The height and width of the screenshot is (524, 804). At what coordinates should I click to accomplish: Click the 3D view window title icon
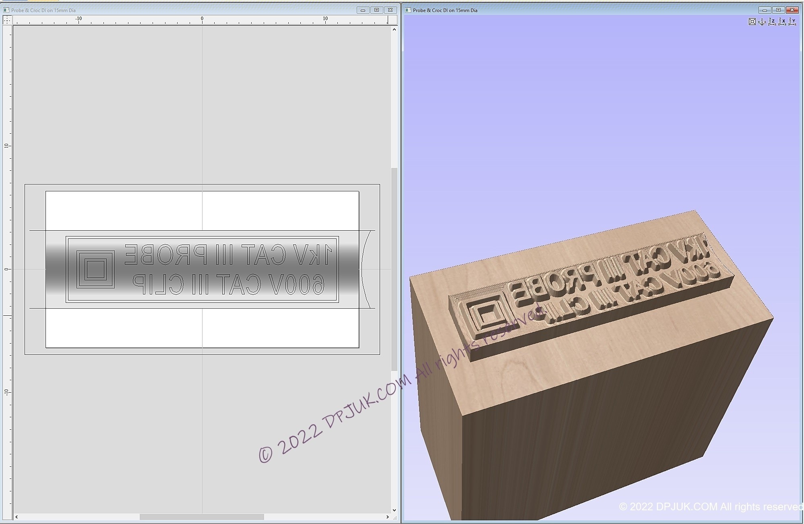point(408,10)
